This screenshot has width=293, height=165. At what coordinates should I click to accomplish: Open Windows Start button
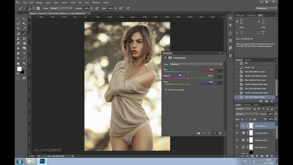coord(19,161)
